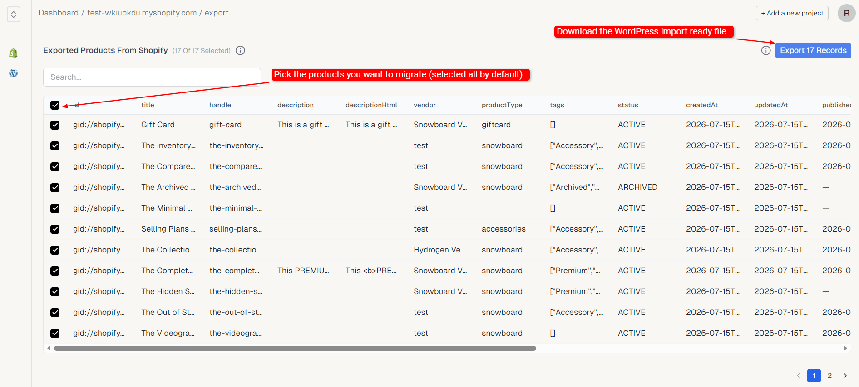Image resolution: width=859 pixels, height=387 pixels.
Task: Click the title column header
Action: [x=148, y=105]
